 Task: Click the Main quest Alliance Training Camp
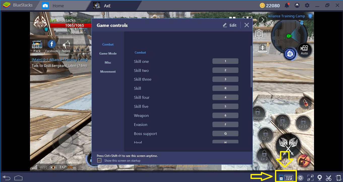[x=60, y=60]
